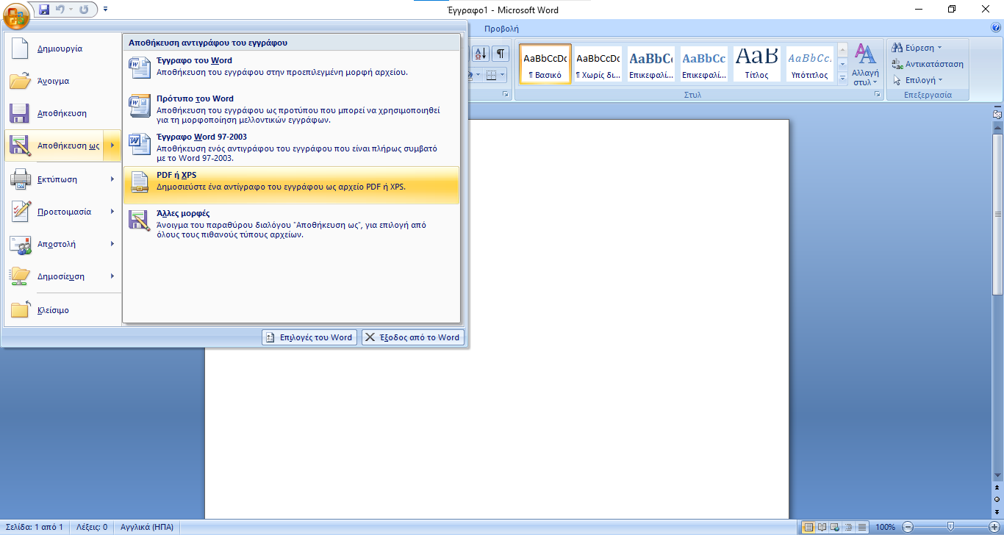The image size is (1004, 535).
Task: Click the zoom out minus button
Action: (x=908, y=527)
